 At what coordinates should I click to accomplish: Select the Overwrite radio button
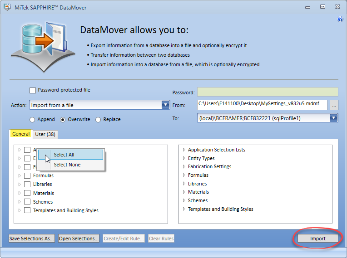pos(63,120)
